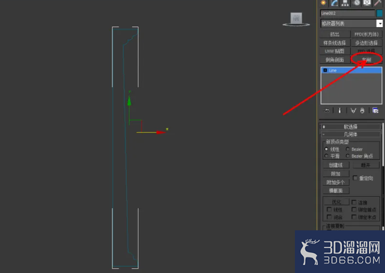Screen dimensions: 385x273
Task: Collapse the 几何体 rollout
Action: click(350, 135)
